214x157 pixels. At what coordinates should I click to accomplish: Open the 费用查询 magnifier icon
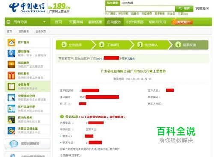(x=12, y=53)
